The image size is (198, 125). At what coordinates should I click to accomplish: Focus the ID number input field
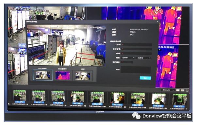point(137,49)
